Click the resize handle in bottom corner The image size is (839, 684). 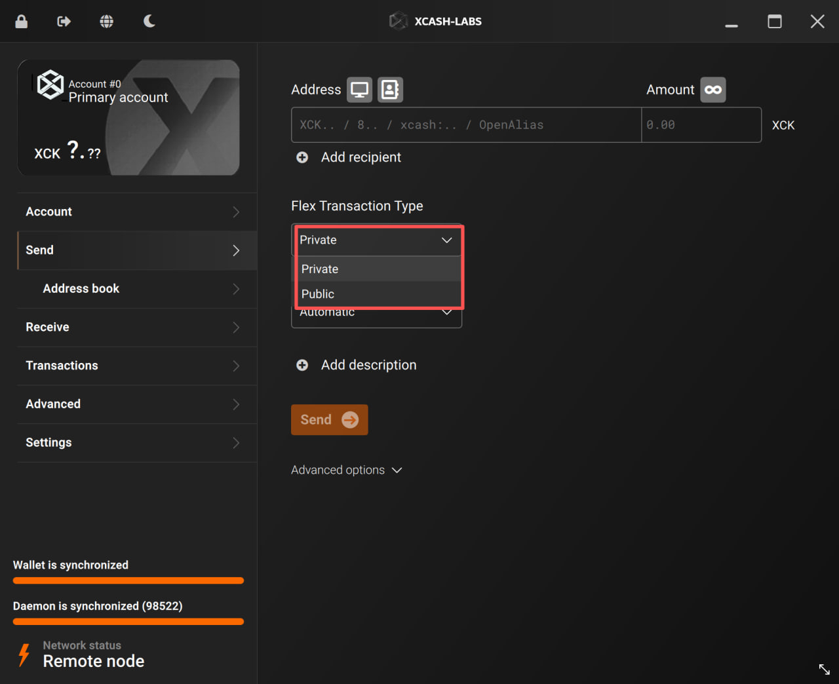pyautogui.click(x=824, y=669)
